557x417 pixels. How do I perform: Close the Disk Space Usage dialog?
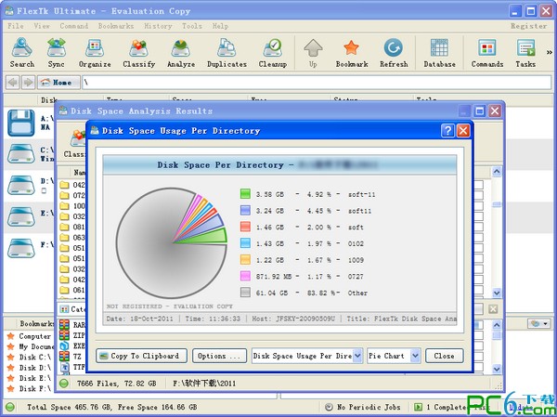444,356
